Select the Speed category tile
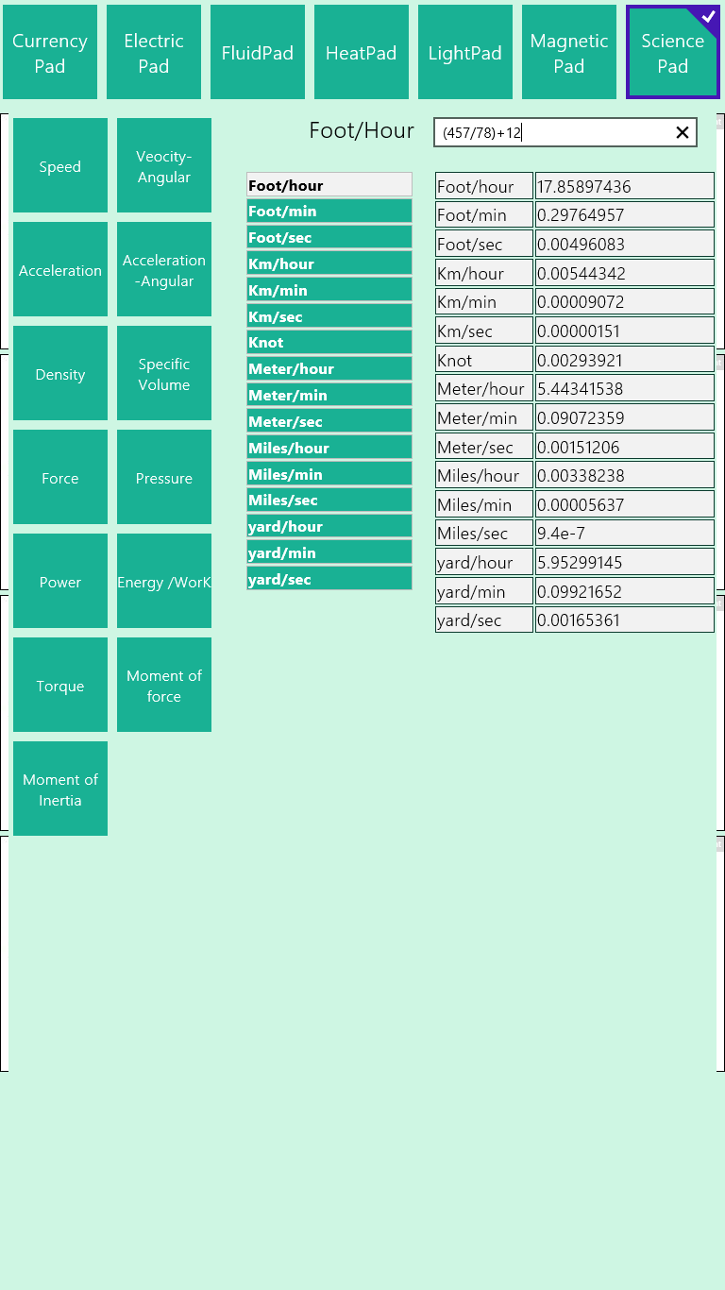Screen dimensions: 725x1290 click(x=60, y=166)
